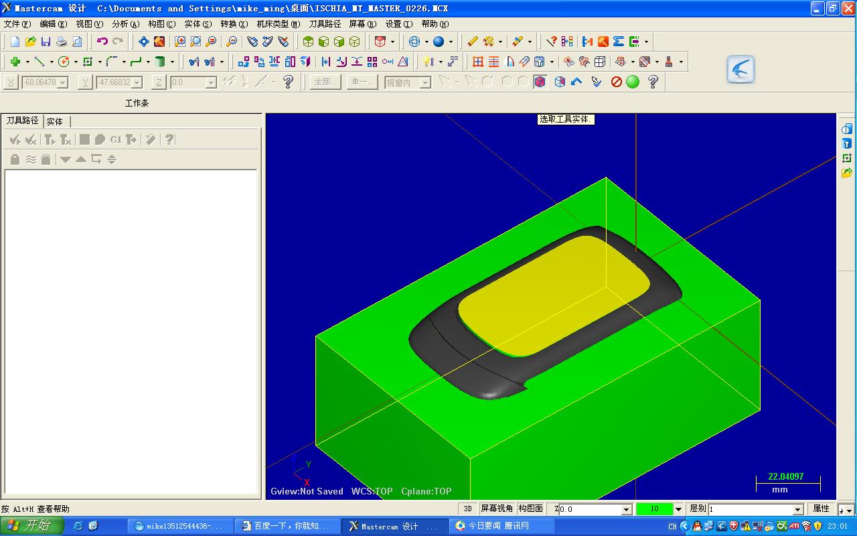Click the 屏幕视角 button in status bar
Screen dimensions: 857x536
[497, 509]
